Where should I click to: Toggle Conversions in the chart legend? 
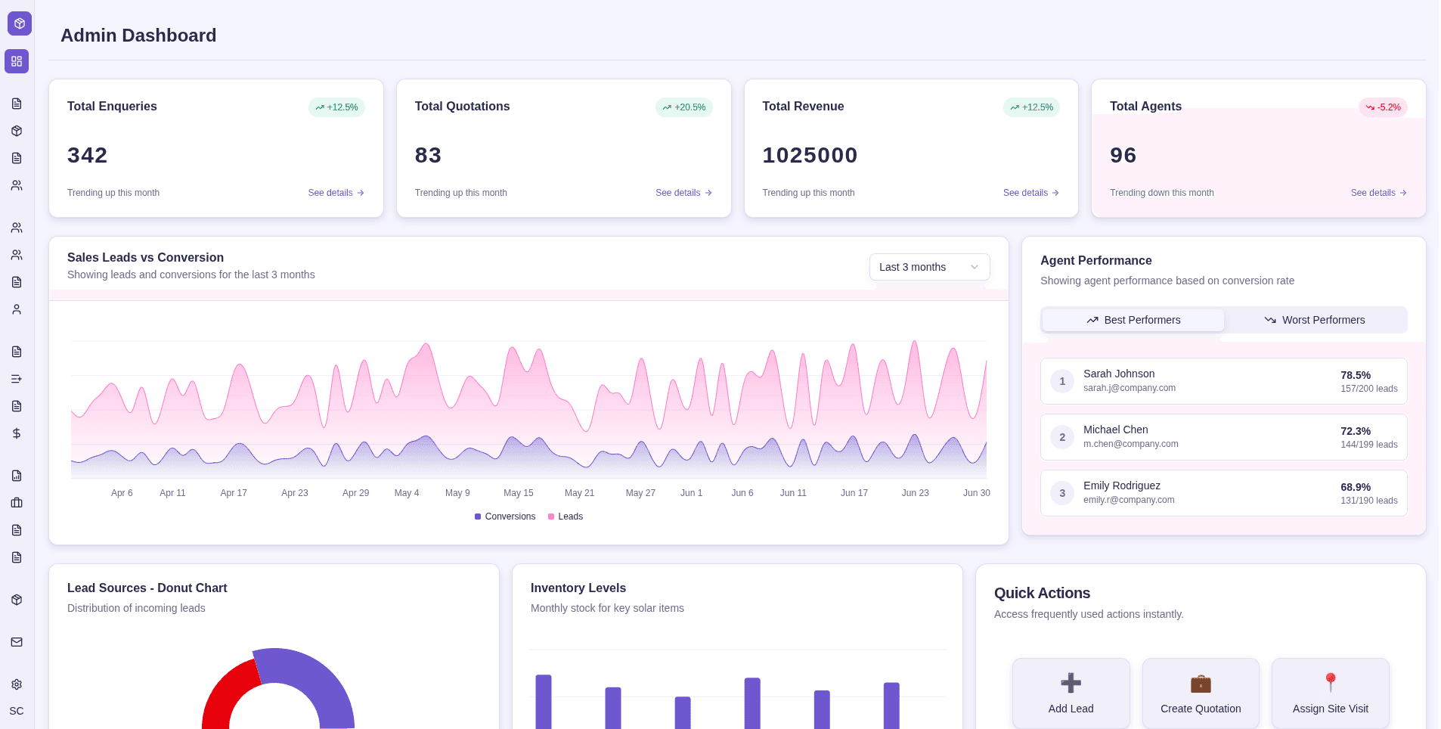pos(504,516)
